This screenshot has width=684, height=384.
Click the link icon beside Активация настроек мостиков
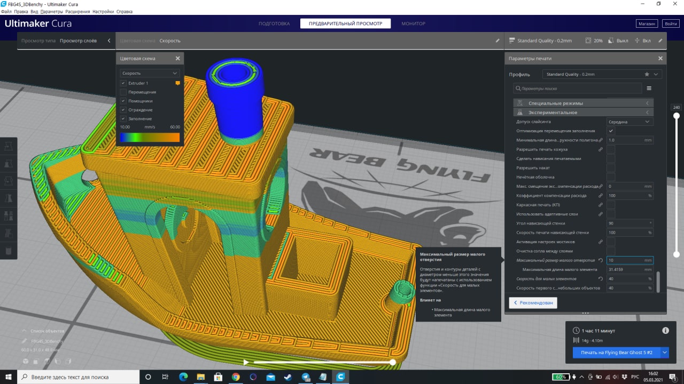click(601, 242)
